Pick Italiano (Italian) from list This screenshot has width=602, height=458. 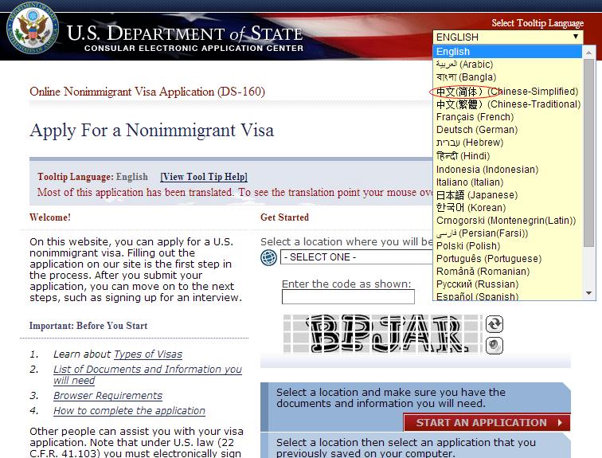[507, 182]
